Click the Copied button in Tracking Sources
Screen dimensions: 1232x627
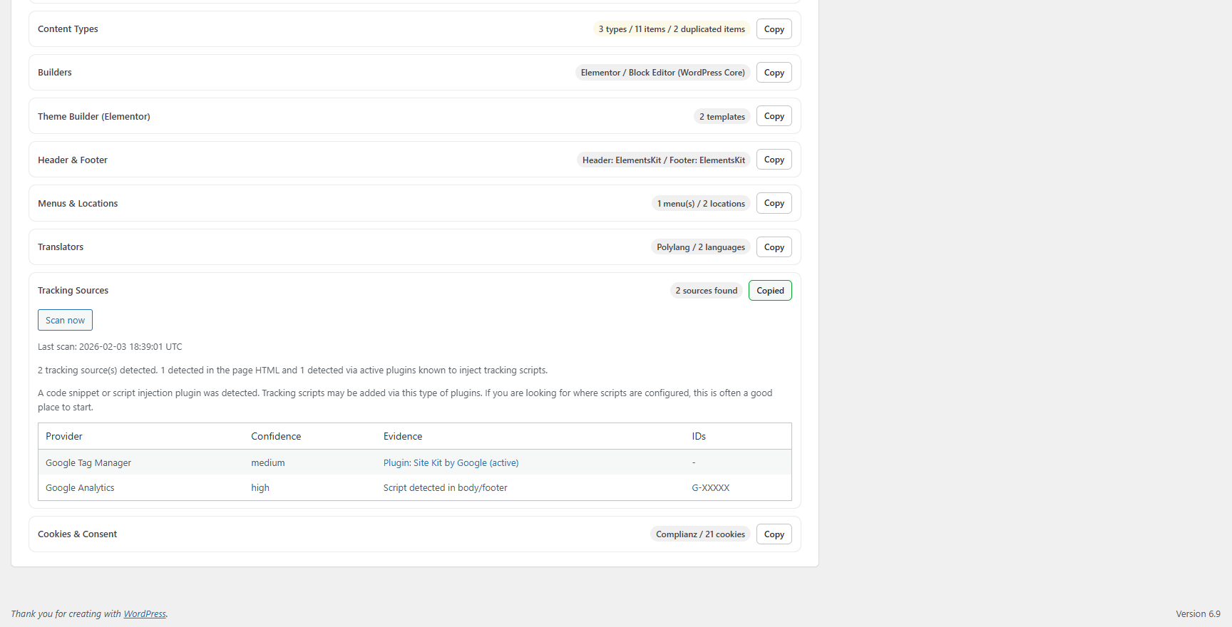tap(770, 291)
